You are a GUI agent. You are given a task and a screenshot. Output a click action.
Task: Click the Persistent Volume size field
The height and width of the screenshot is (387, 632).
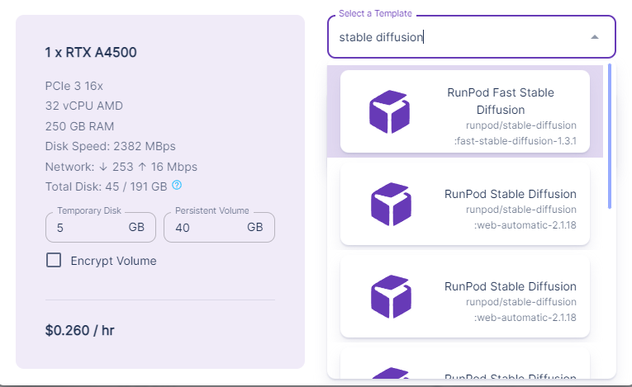pos(207,227)
